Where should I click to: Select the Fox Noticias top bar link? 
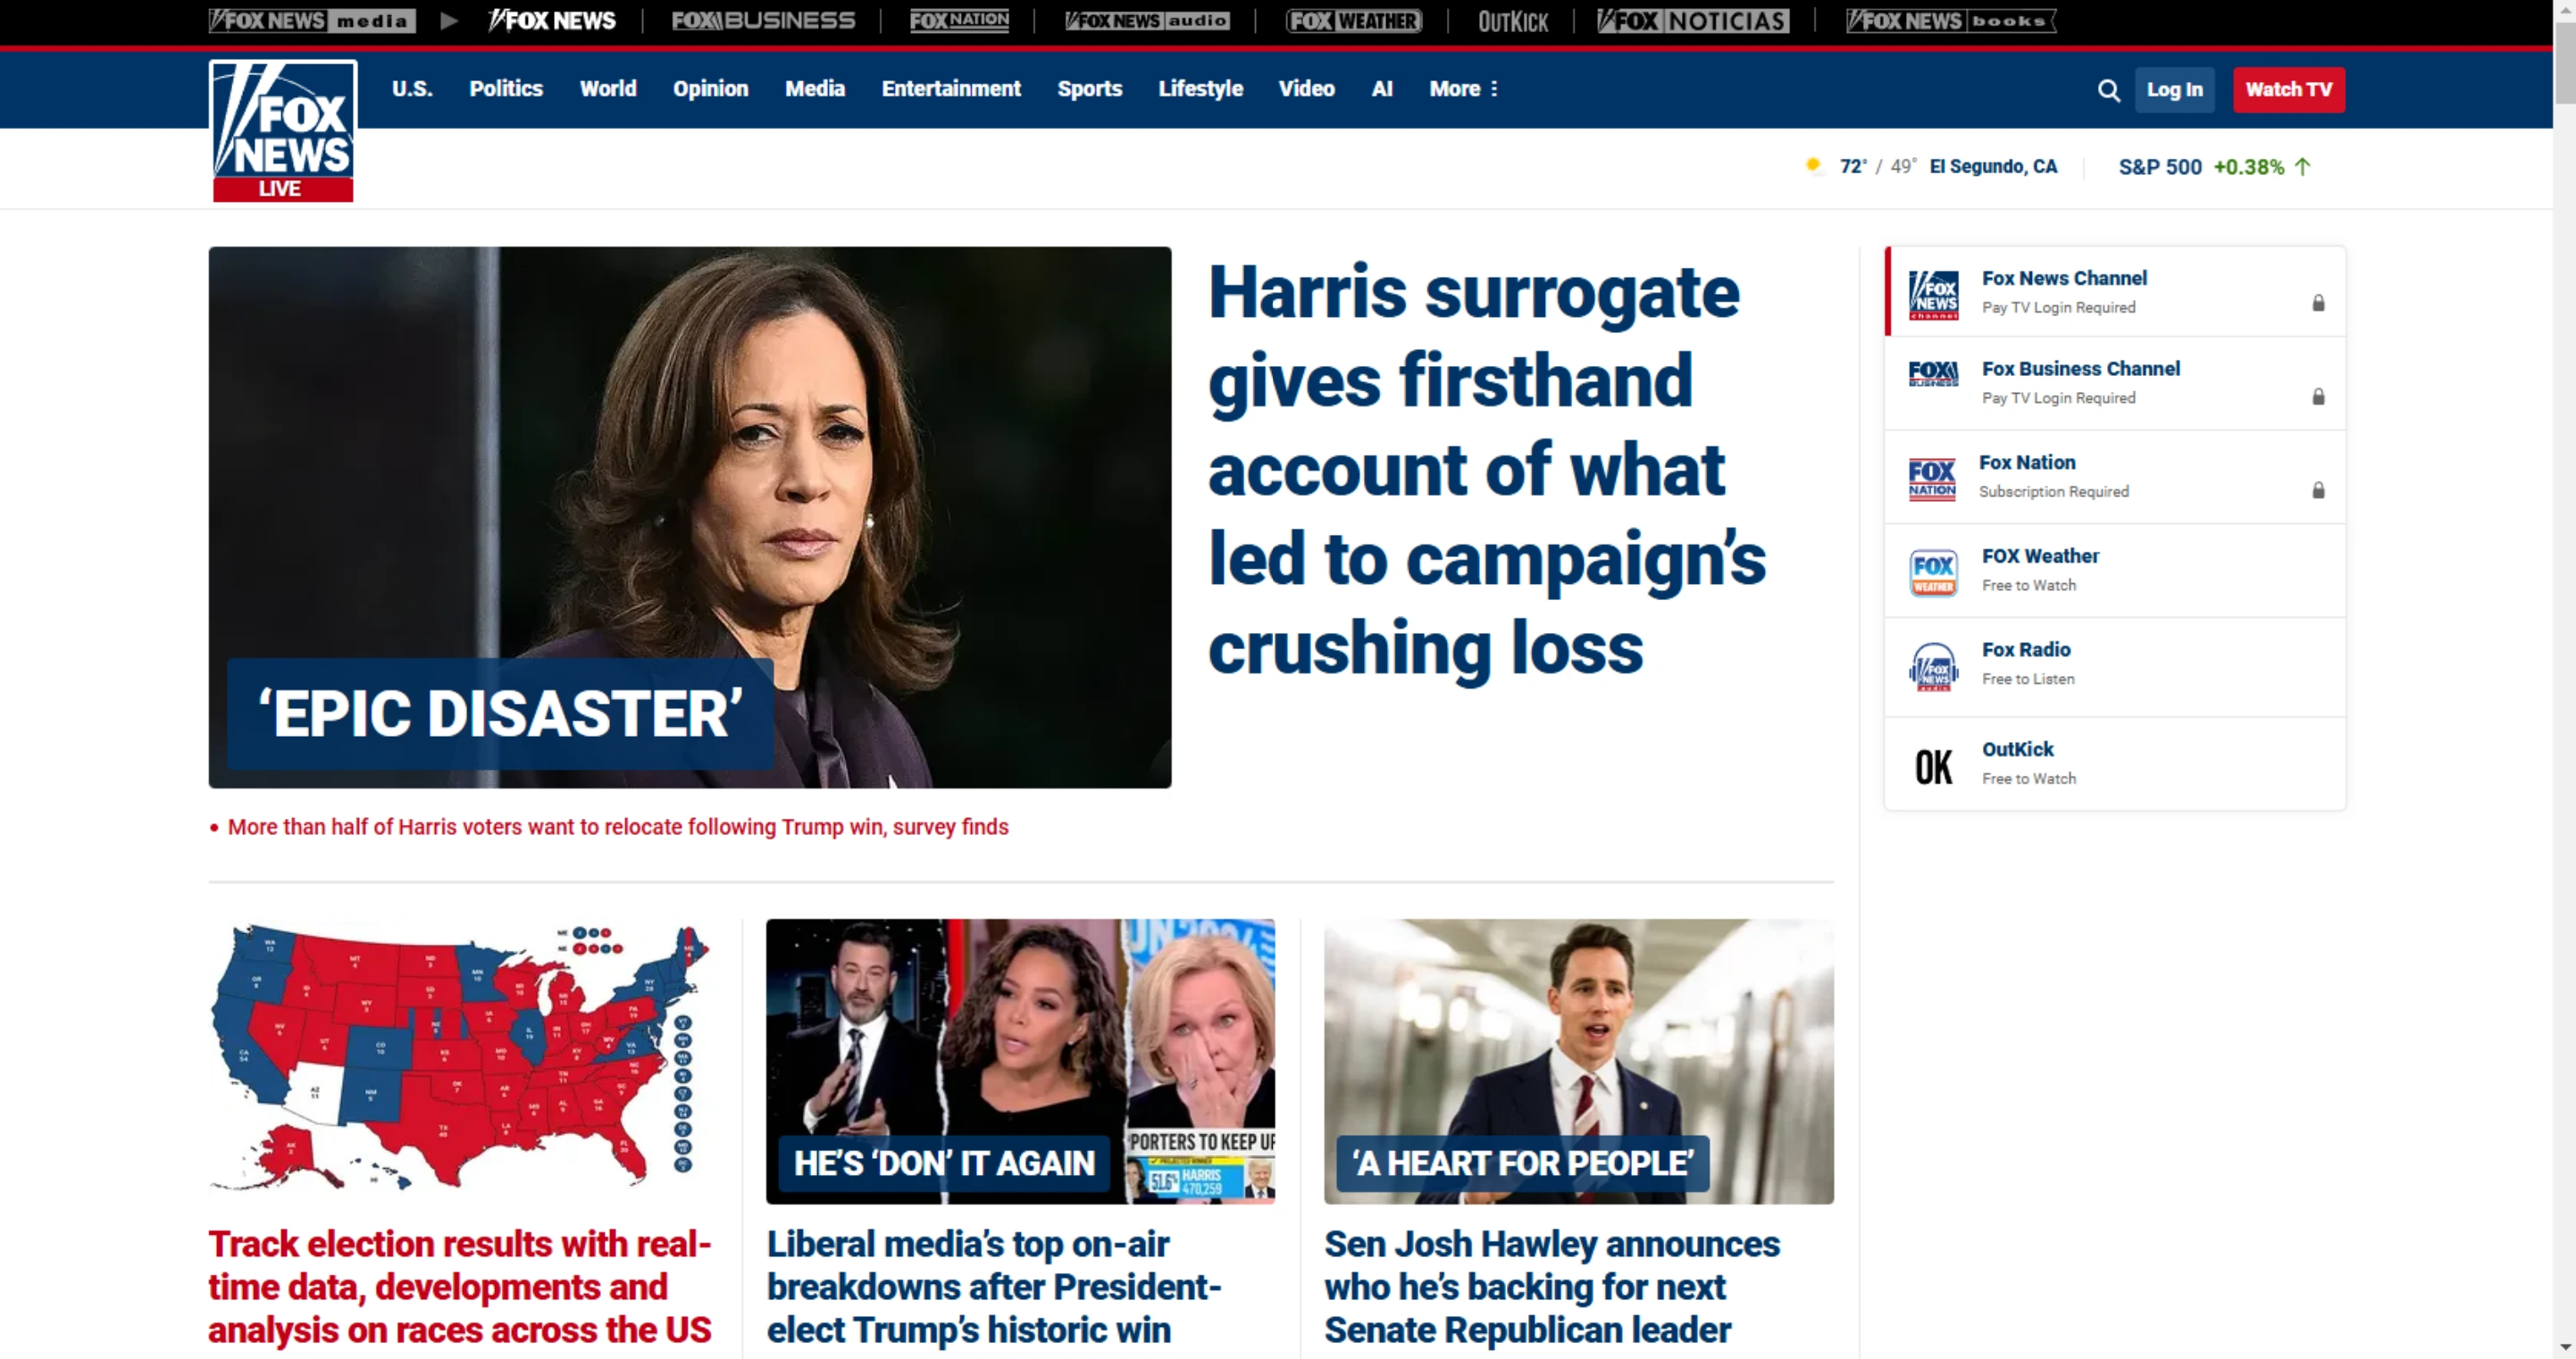1692,21
